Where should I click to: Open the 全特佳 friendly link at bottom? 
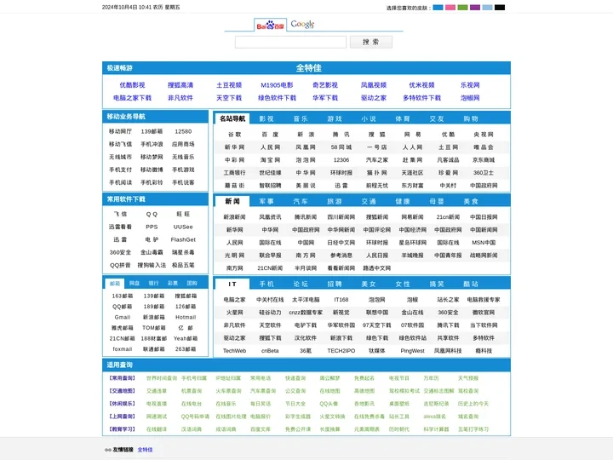point(145,450)
